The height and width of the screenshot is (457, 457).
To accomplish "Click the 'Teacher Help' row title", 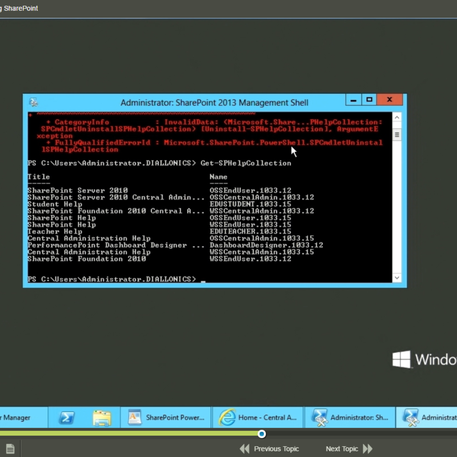I will 55,231.
